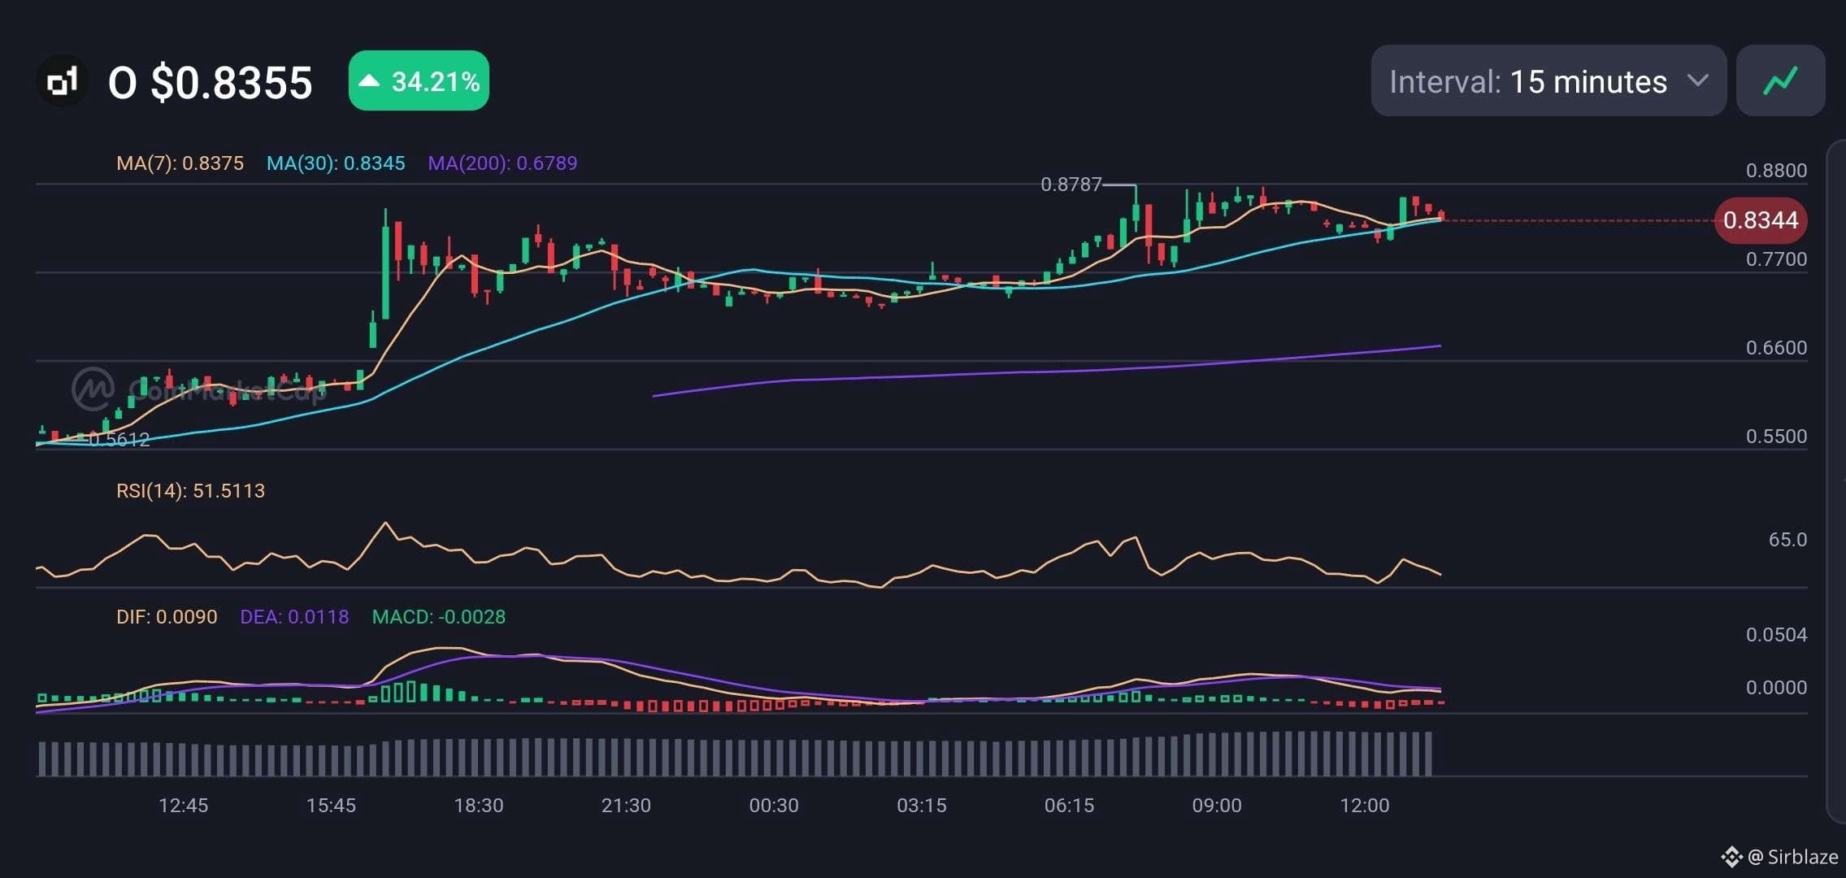
Task: Click the Binance logo beside Sirblaze
Action: click(x=1731, y=857)
